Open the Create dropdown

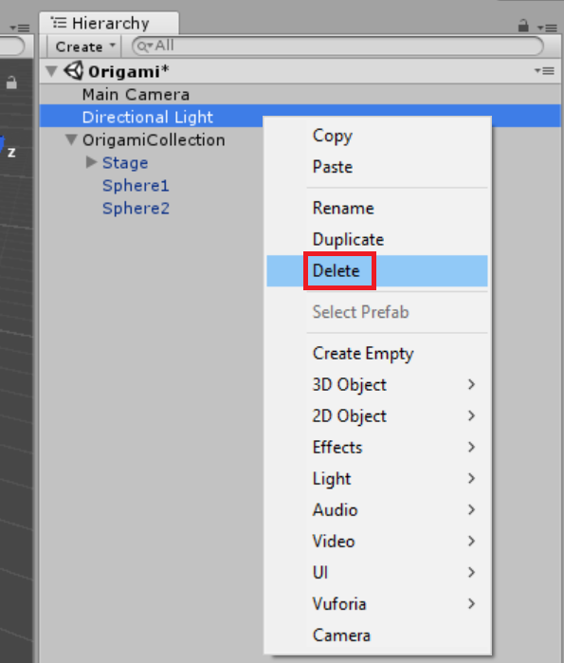click(x=85, y=46)
